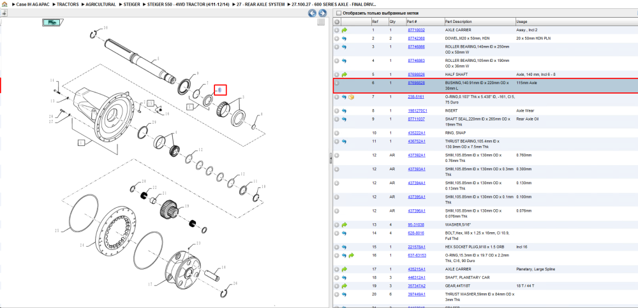This screenshot has width=638, height=308.
Task: Click the diagram's top-right corner square button
Action: coord(321,22)
